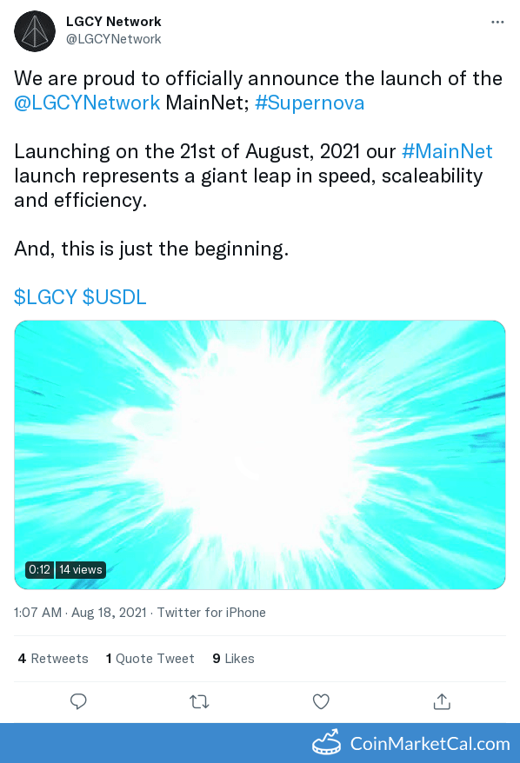Like the tweet using the heart icon
The image size is (520, 763).
coord(321,701)
